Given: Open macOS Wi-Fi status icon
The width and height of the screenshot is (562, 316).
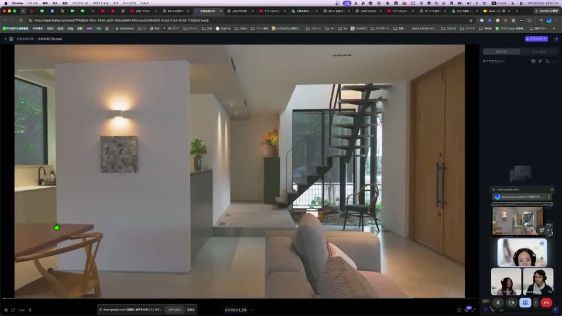Looking at the screenshot, I should click(x=484, y=3).
